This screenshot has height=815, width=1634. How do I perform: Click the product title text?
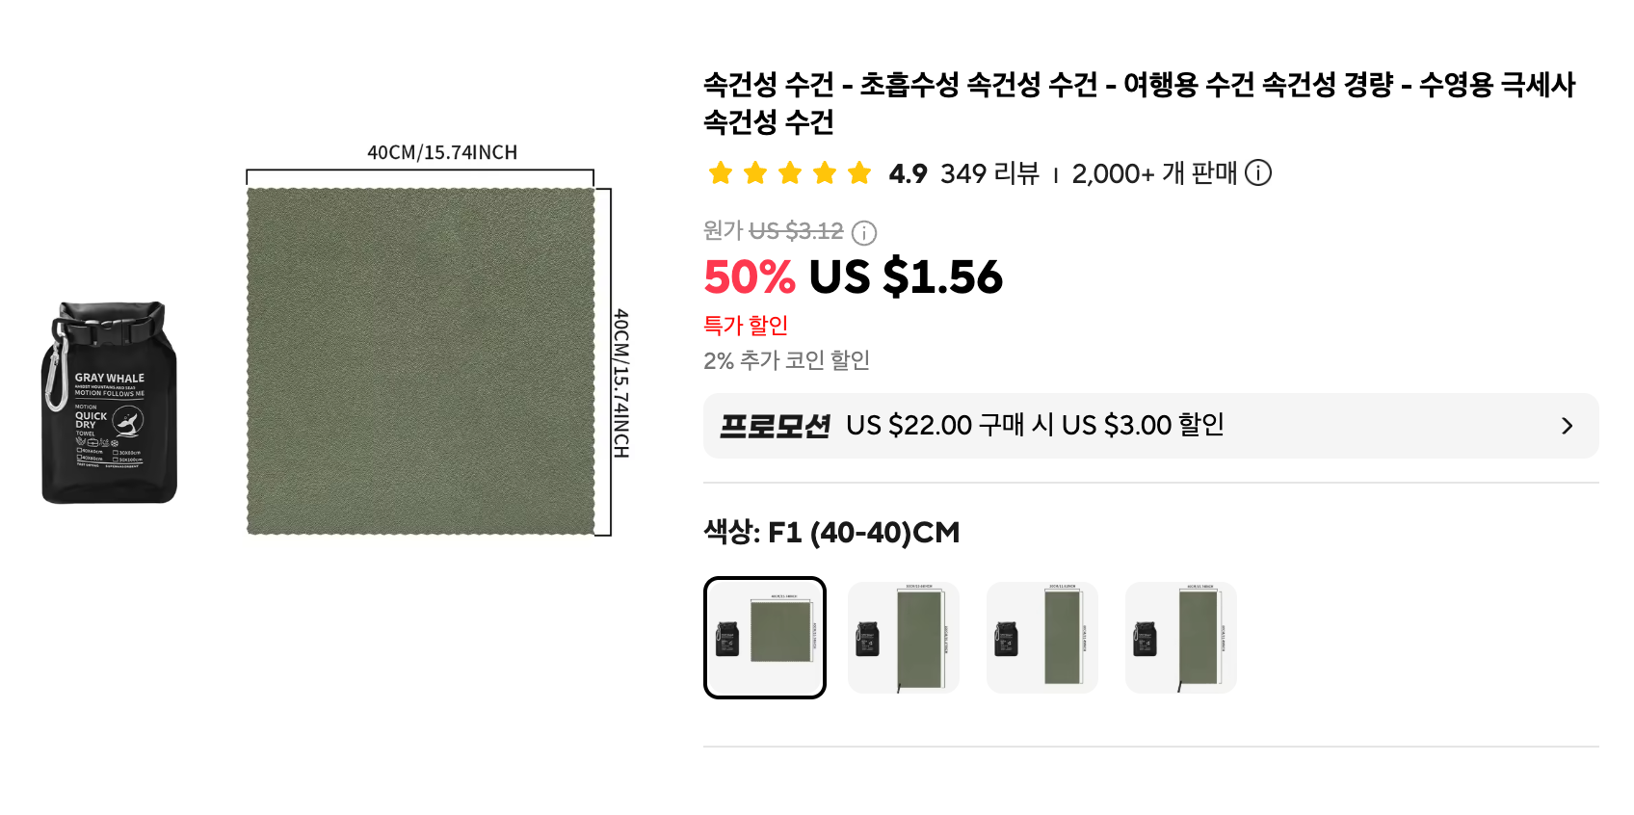click(x=1139, y=103)
